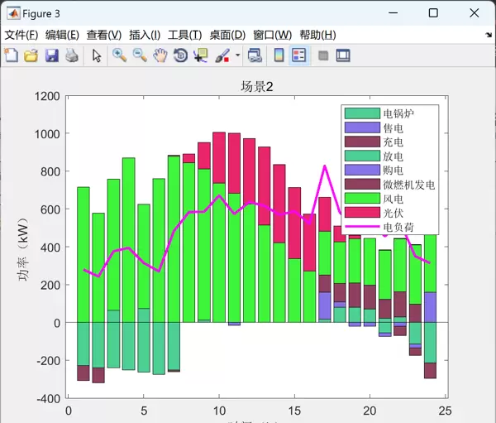Click the 风电 green legend swatch
The height and width of the screenshot is (423, 496).
pos(361,198)
